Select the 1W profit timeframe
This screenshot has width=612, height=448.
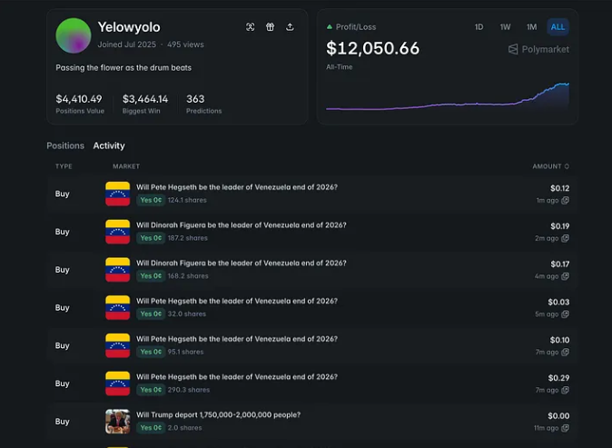(505, 27)
